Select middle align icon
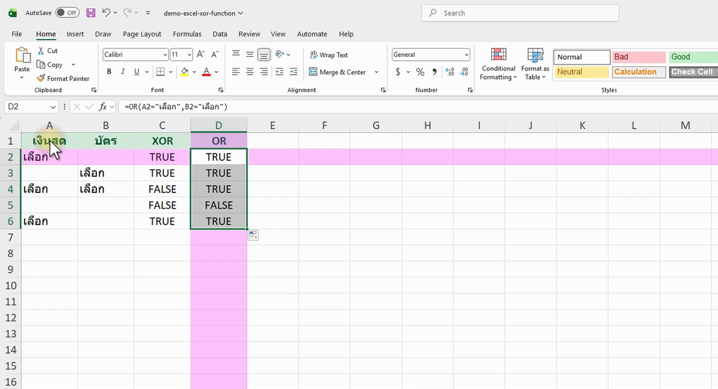 (x=250, y=54)
